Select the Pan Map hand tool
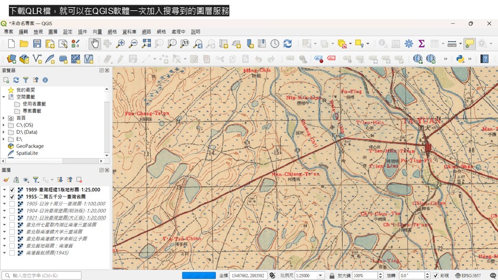The image size is (498, 280). pos(94,44)
